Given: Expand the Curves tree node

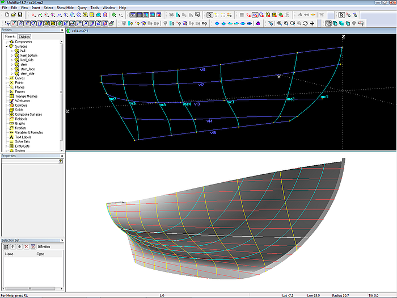Looking at the screenshot, I should coord(7,78).
